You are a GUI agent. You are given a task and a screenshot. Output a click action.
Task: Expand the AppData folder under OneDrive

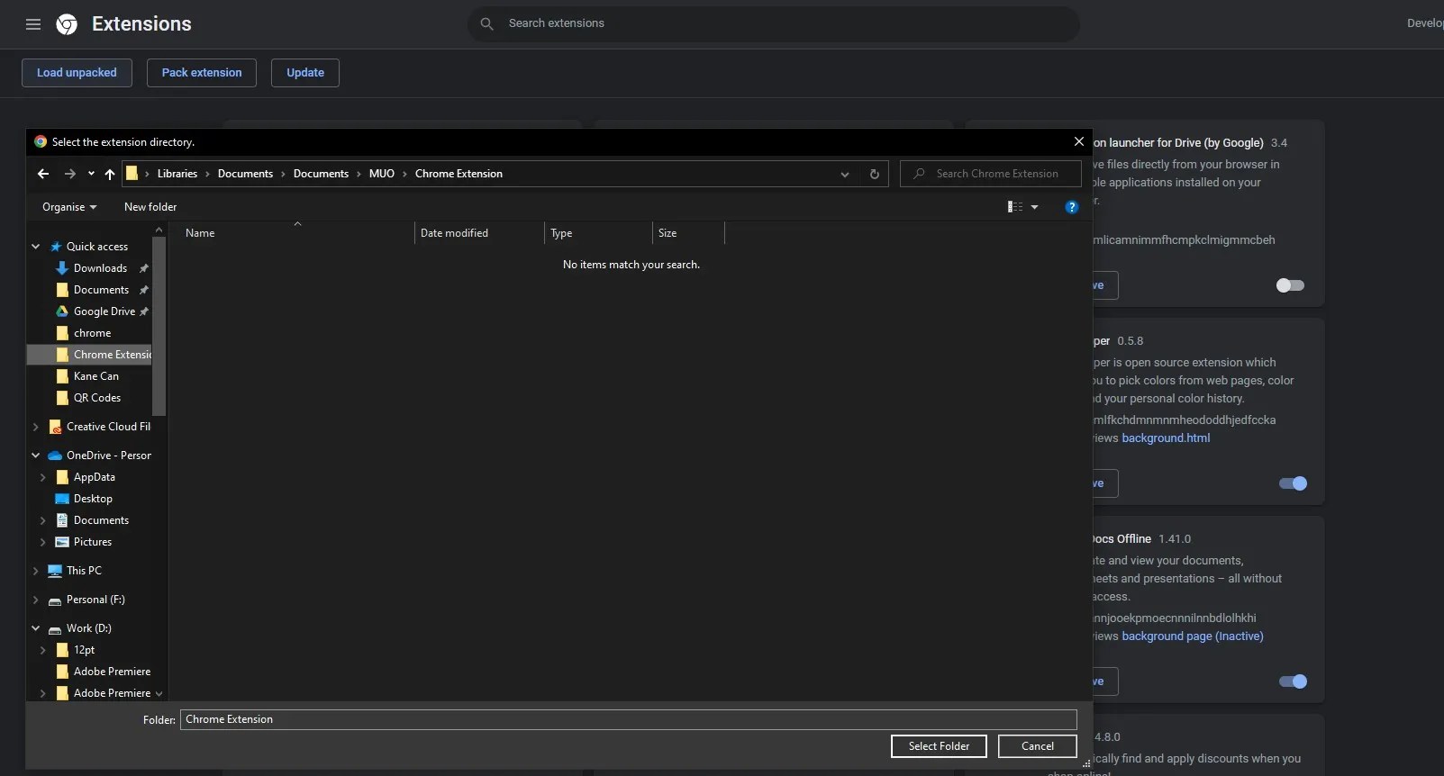(43, 477)
